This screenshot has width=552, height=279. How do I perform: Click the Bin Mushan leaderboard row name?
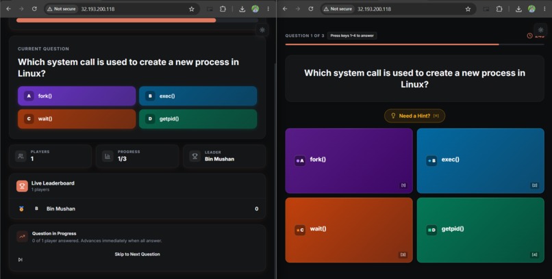[61, 209]
